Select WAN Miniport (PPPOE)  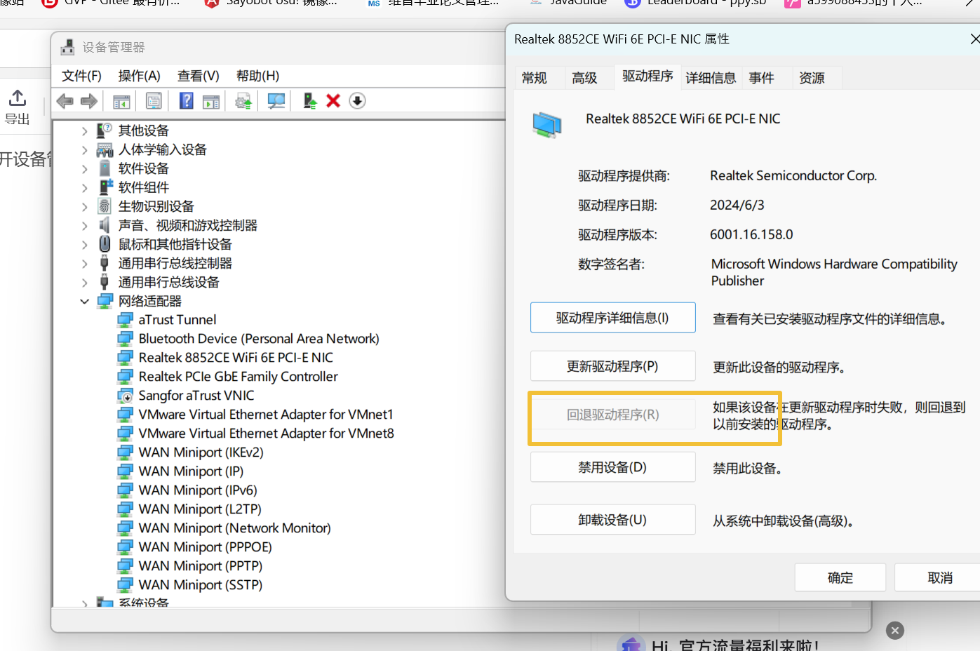[205, 547]
